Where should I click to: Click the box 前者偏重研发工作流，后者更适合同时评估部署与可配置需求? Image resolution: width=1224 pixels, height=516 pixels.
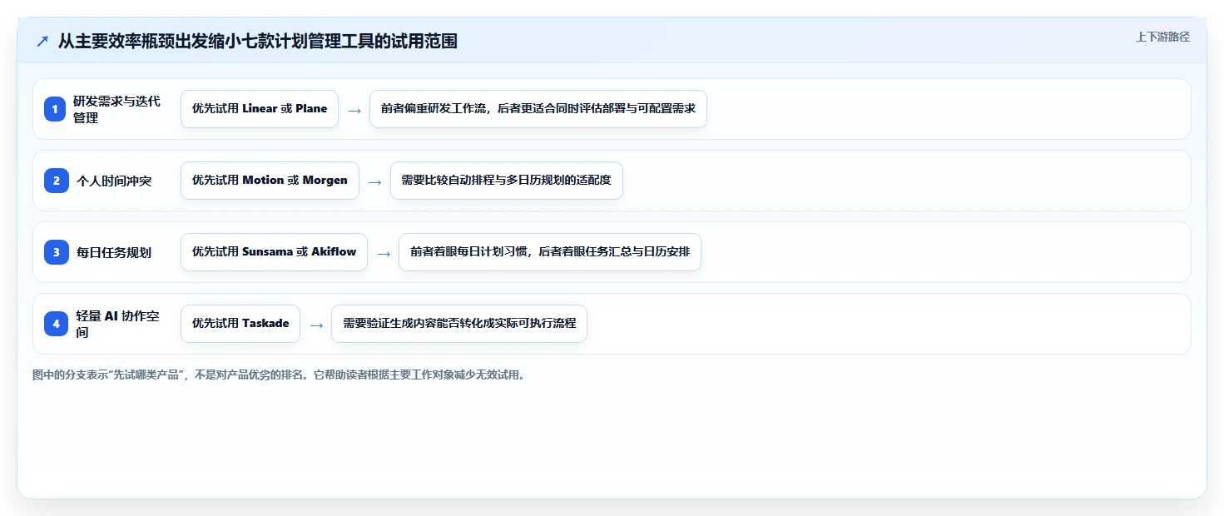[538, 109]
